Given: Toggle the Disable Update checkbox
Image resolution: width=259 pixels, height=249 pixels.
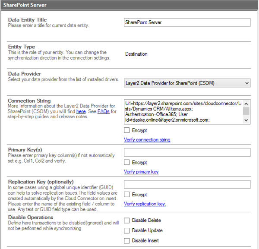Looking at the screenshot, I should (127, 230).
